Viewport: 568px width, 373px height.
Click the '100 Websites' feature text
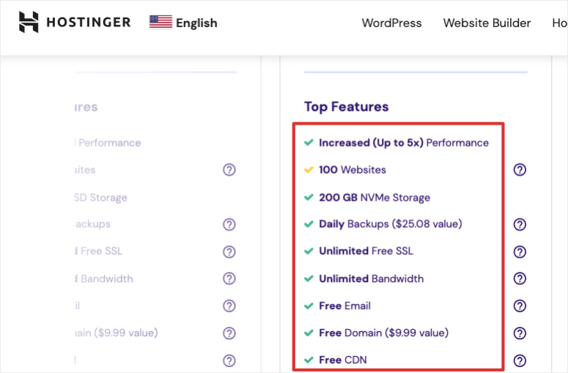click(353, 169)
